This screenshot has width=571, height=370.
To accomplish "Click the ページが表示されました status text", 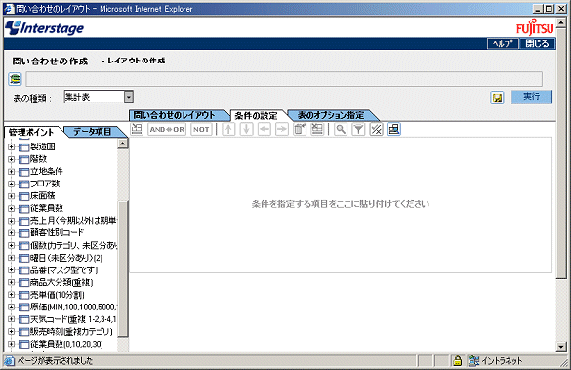I will pyautogui.click(x=55, y=361).
